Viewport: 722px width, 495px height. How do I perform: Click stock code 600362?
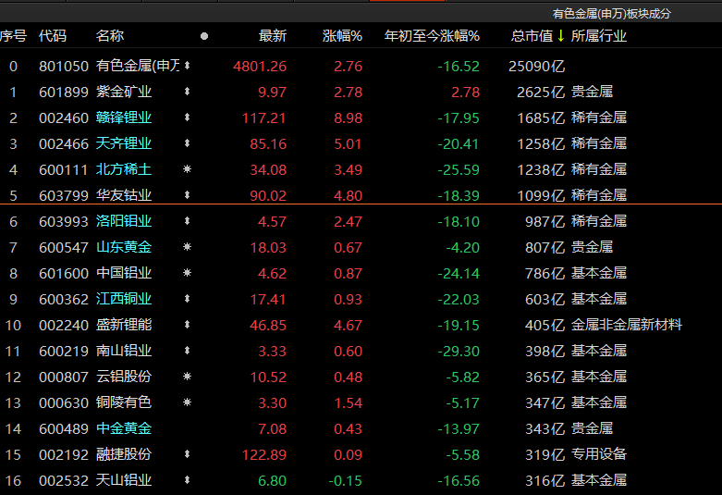click(64, 299)
